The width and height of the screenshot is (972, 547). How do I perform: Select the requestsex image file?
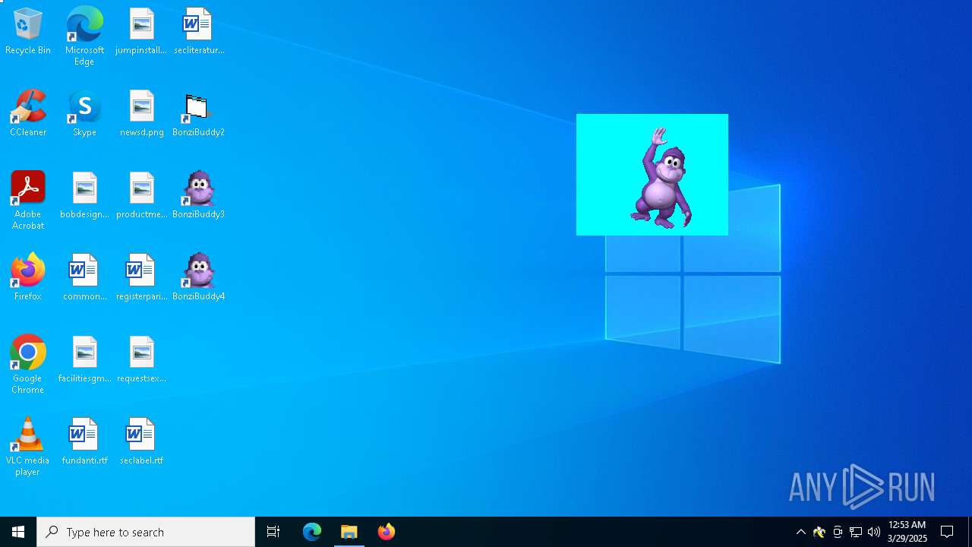(x=141, y=360)
